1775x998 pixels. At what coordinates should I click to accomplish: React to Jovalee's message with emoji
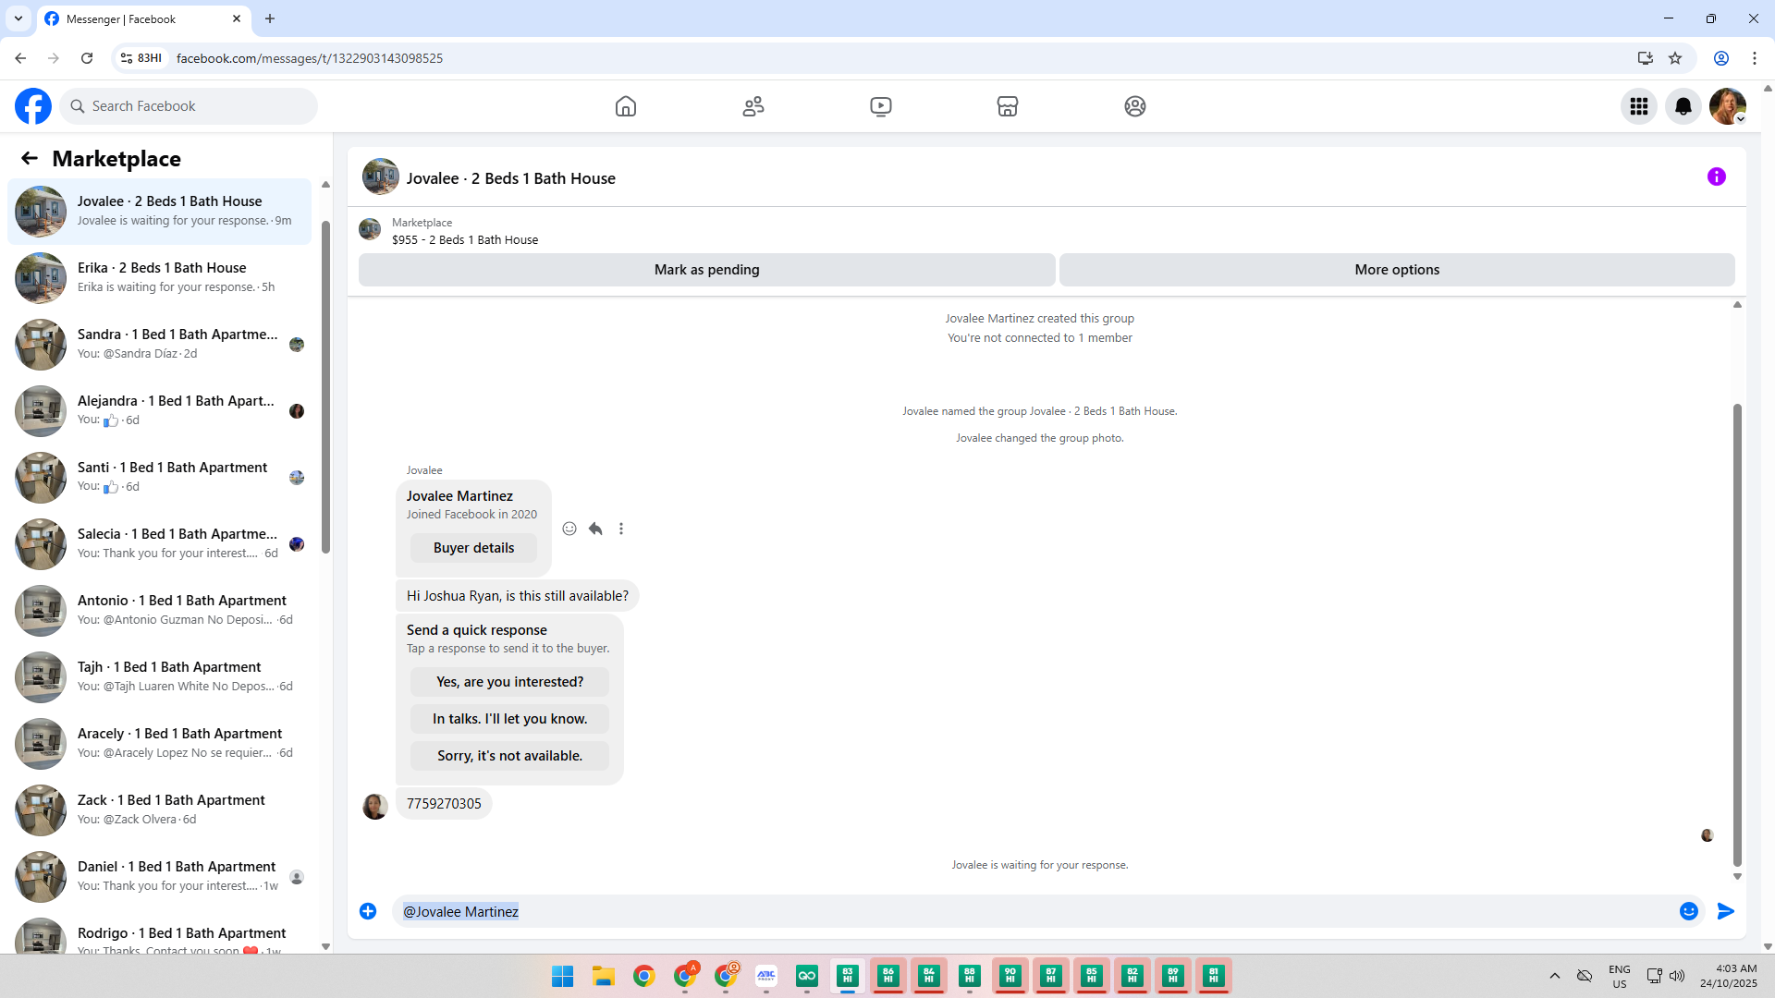569,529
